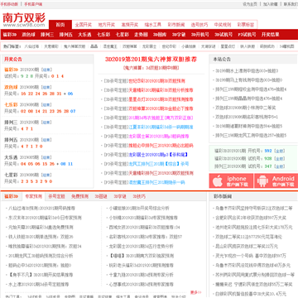This screenshot has width=298, height=298.
Task: Switch to the 专家预测 tab
Action: pyautogui.click(x=33, y=196)
